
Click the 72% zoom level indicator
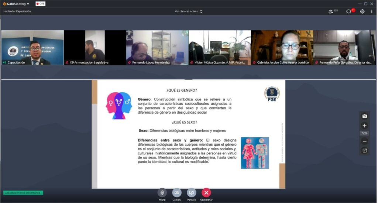(364, 133)
